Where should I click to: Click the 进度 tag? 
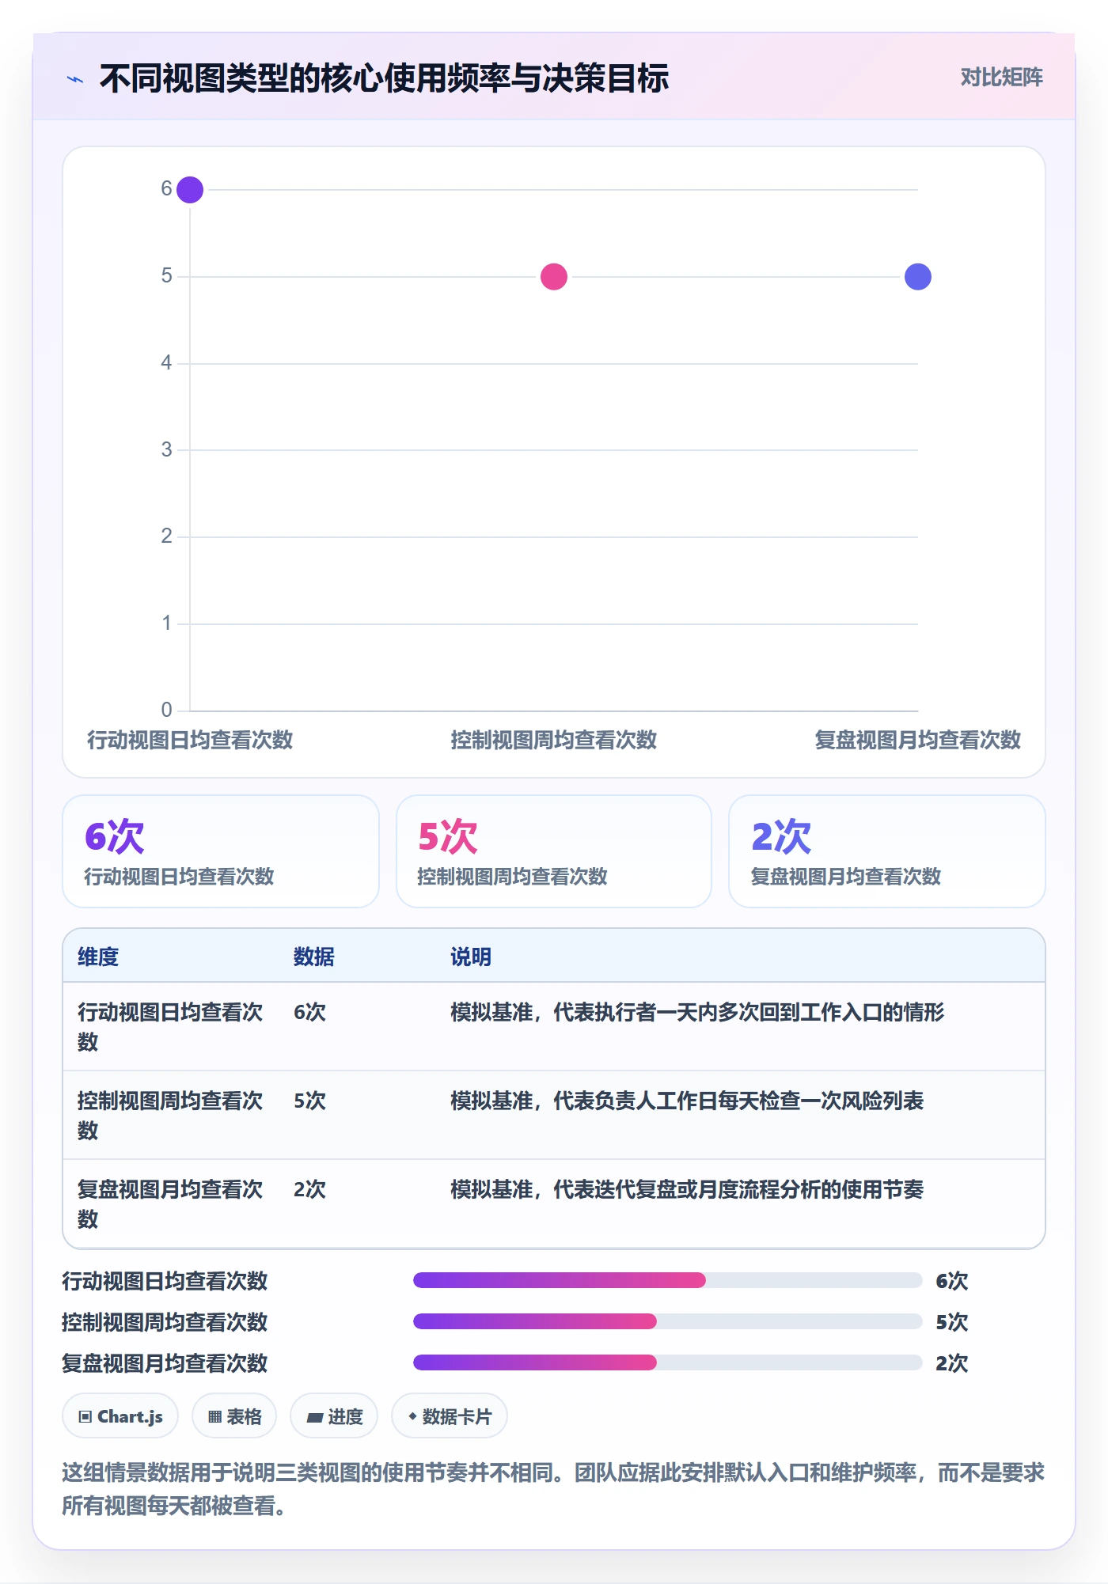tap(334, 1416)
